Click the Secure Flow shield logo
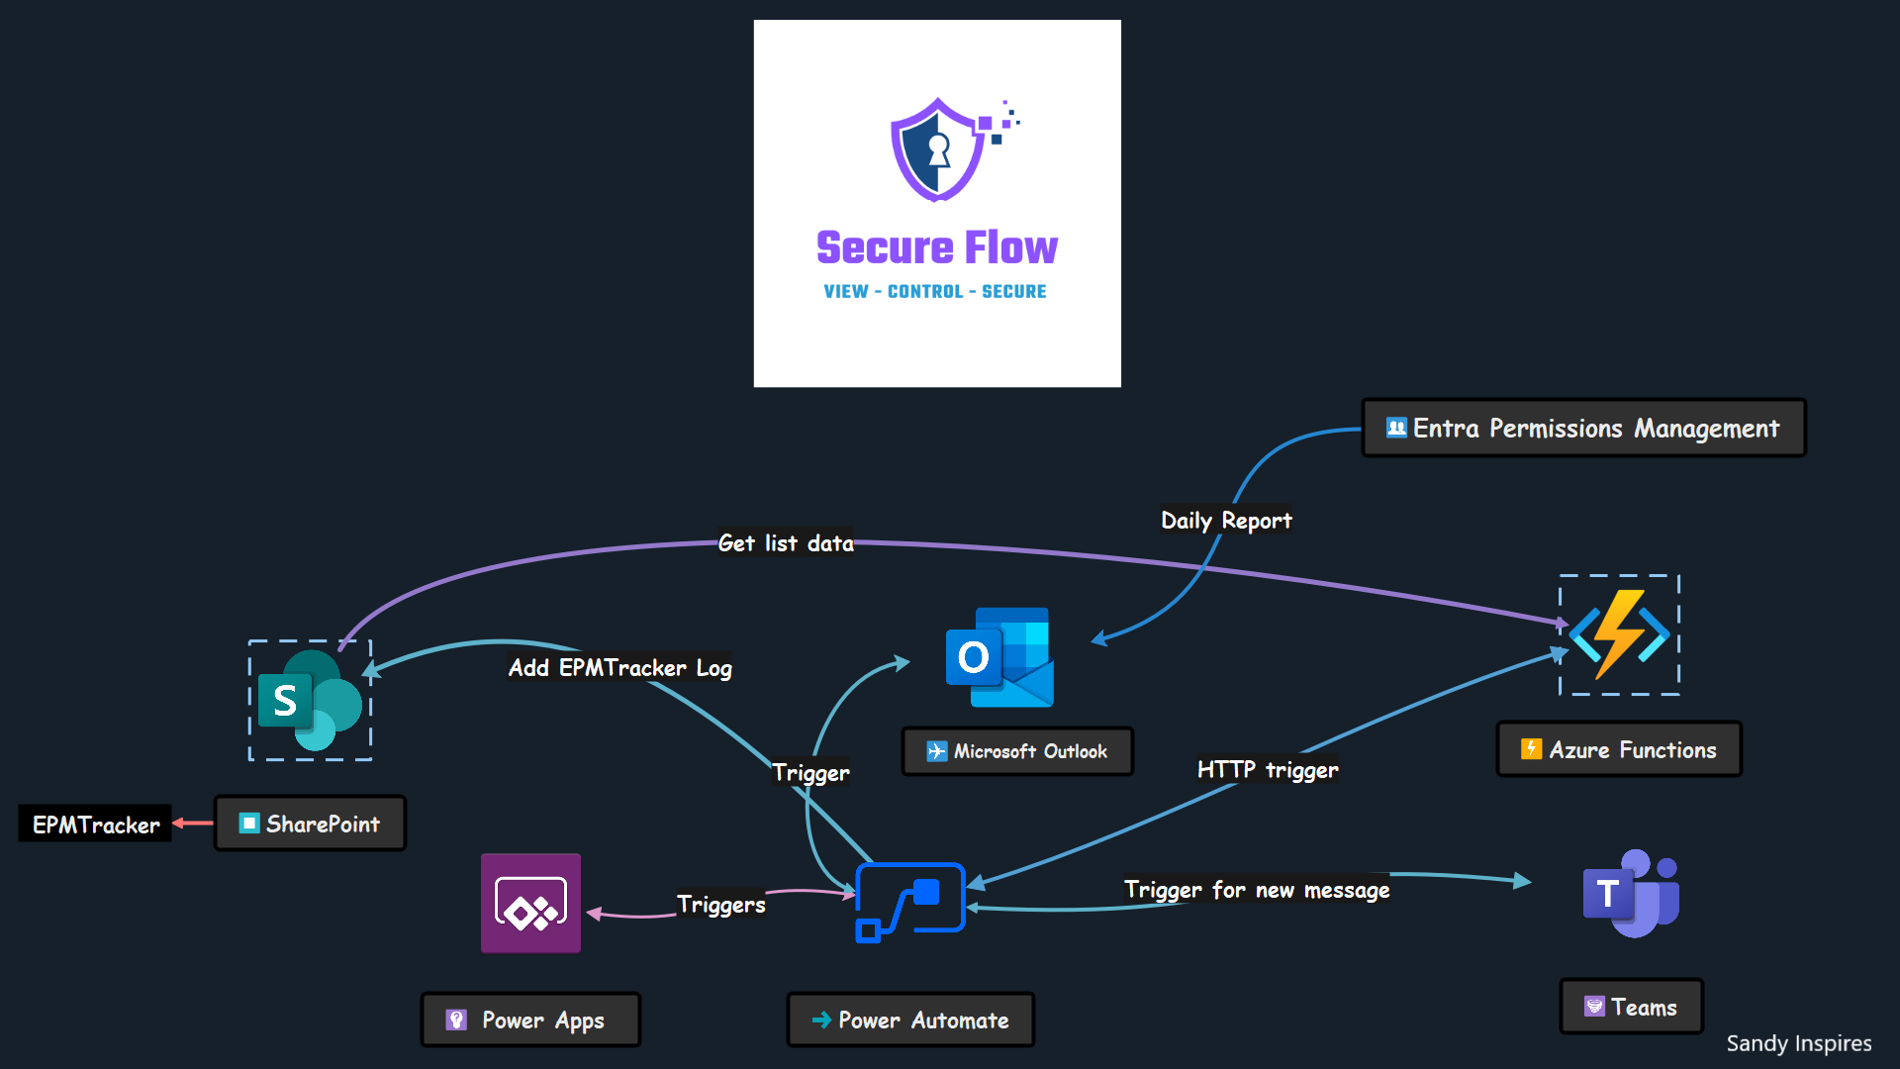Screen dimensions: 1900x1069 tap(938, 149)
